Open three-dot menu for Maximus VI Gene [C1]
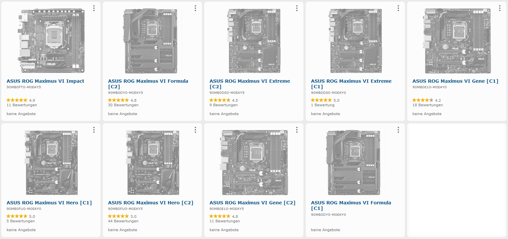Image resolution: width=508 pixels, height=239 pixels. pyautogui.click(x=500, y=8)
